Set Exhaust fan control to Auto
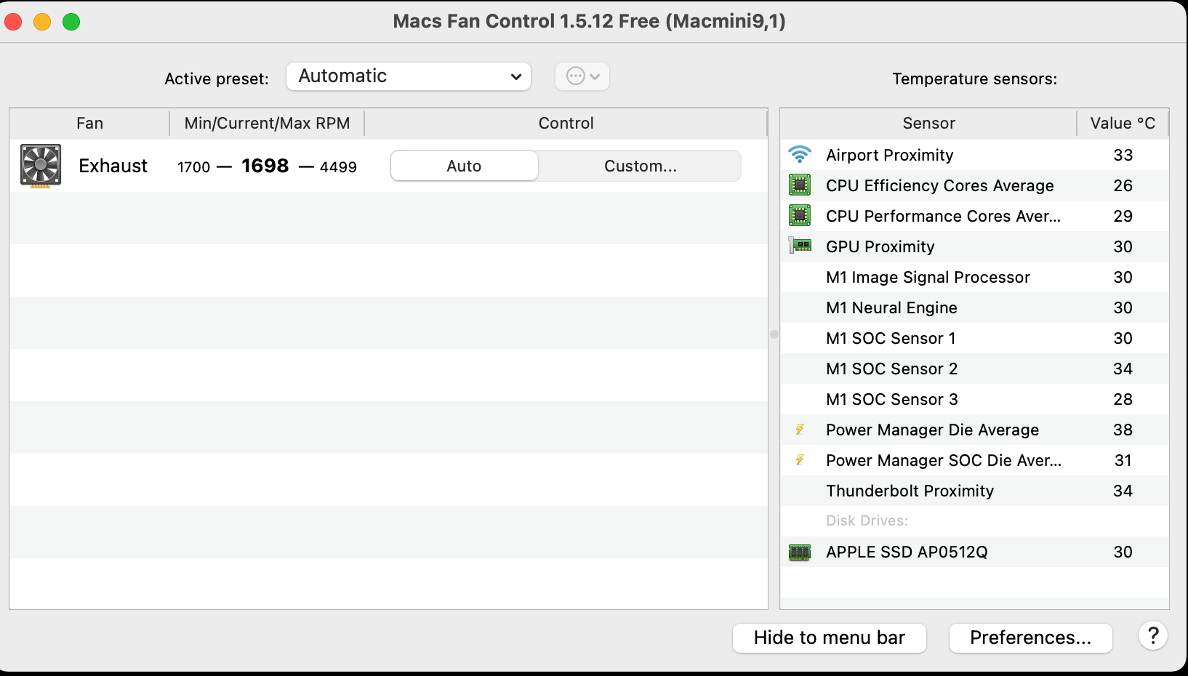Viewport: 1188px width, 676px height. point(464,166)
